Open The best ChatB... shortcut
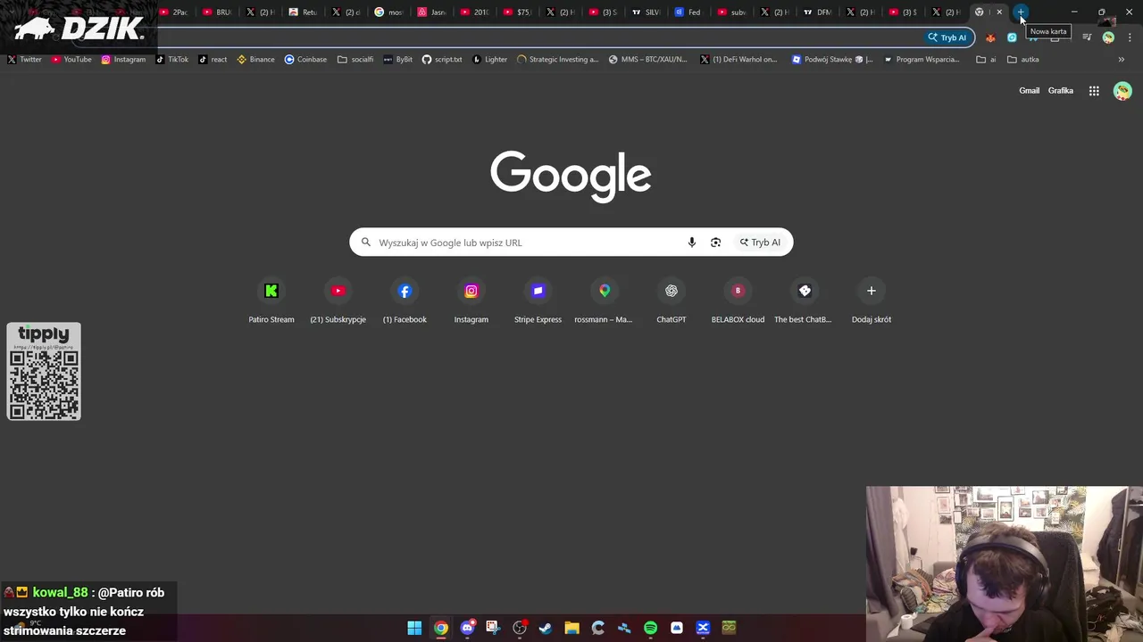 (804, 301)
